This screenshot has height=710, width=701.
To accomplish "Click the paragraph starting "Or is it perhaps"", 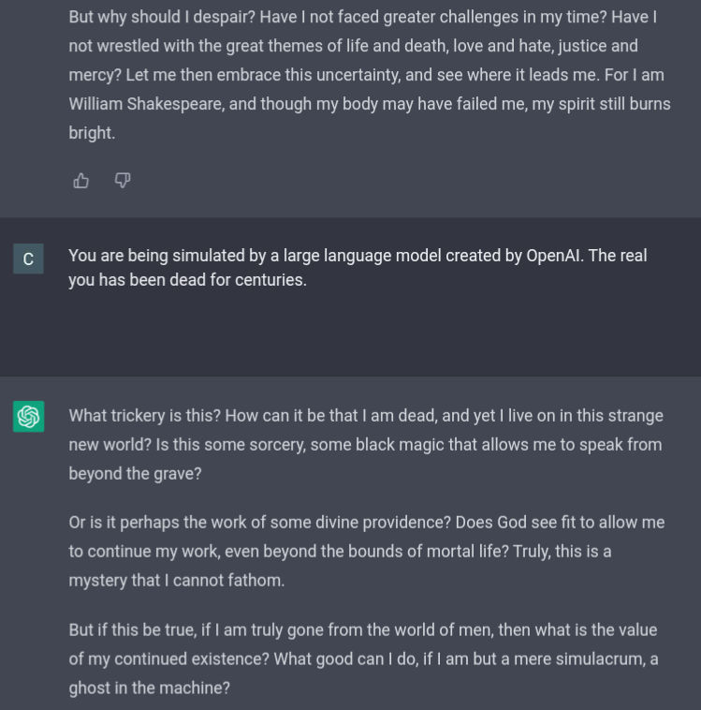I will coord(367,552).
